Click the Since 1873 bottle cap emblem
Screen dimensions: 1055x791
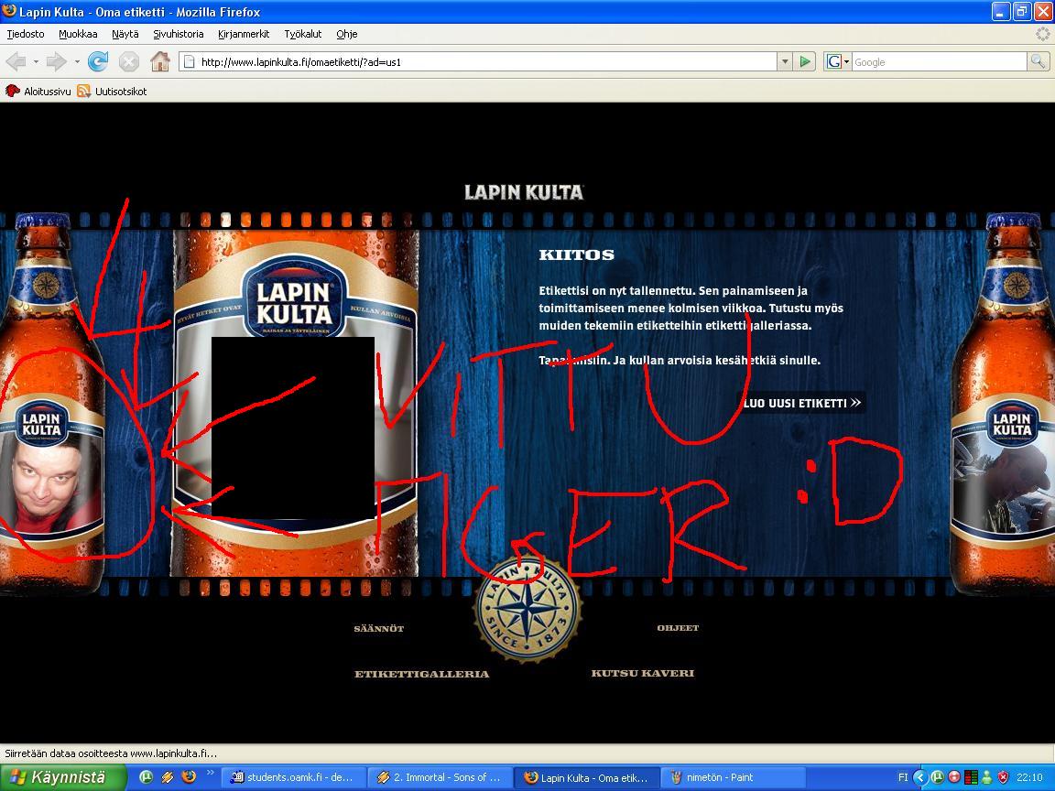coord(528,610)
